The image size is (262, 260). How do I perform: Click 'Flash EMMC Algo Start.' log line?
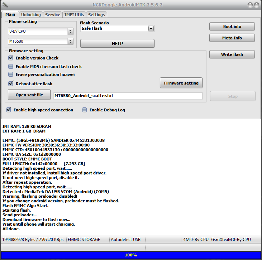25,206
